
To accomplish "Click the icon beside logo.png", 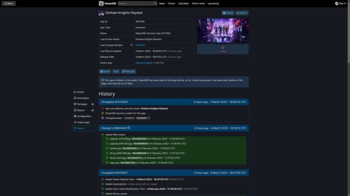I will [x=107, y=163].
